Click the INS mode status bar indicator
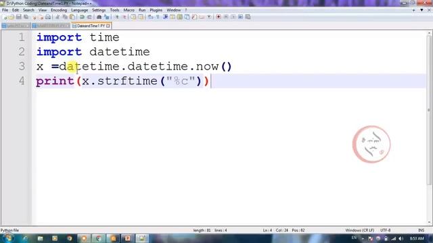 click(x=421, y=230)
